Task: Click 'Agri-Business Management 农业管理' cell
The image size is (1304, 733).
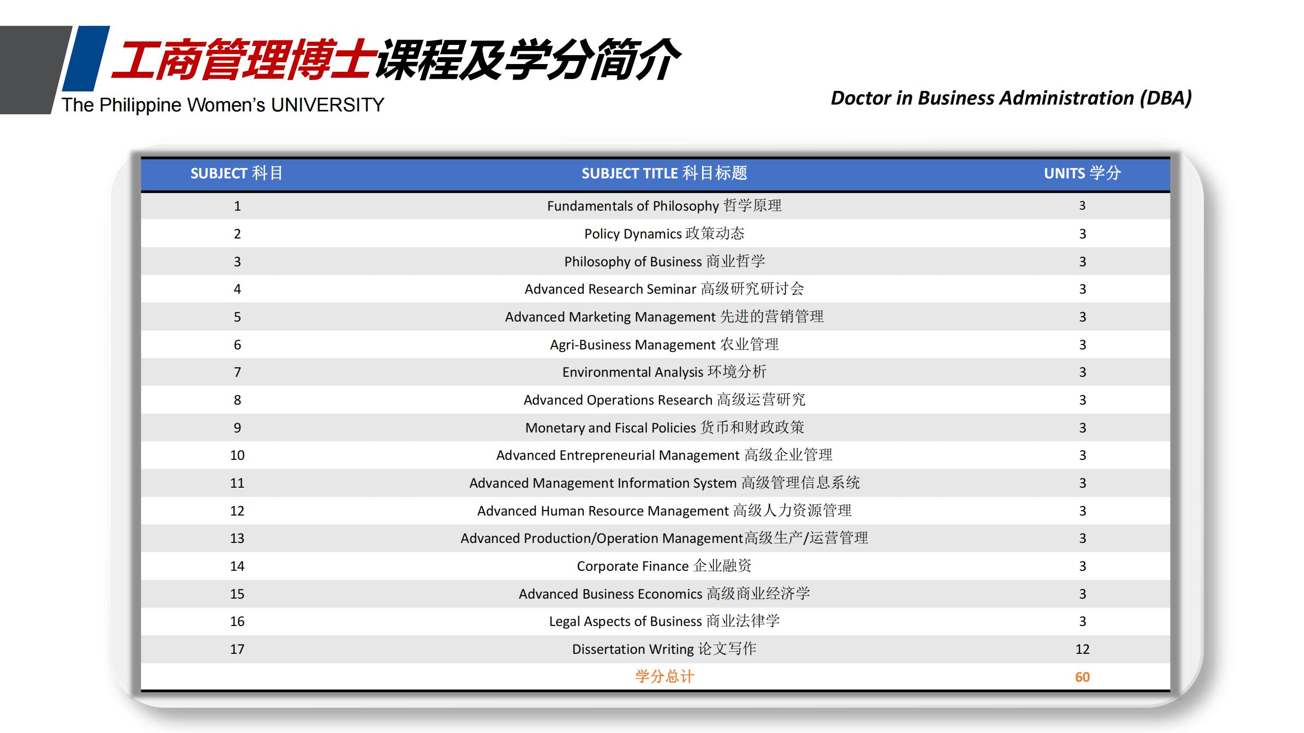Action: pos(664,345)
